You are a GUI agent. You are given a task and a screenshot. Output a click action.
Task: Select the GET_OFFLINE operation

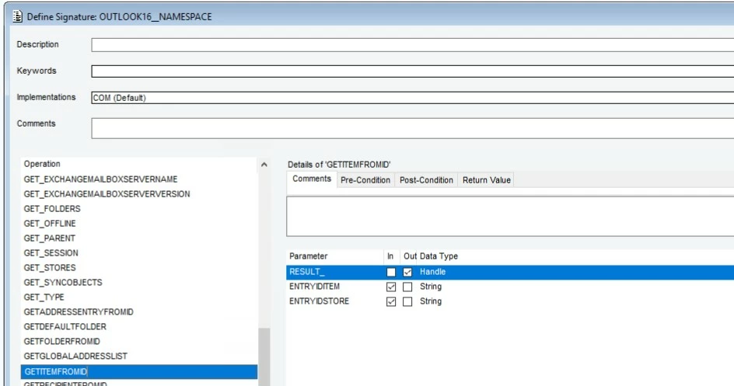[50, 224]
